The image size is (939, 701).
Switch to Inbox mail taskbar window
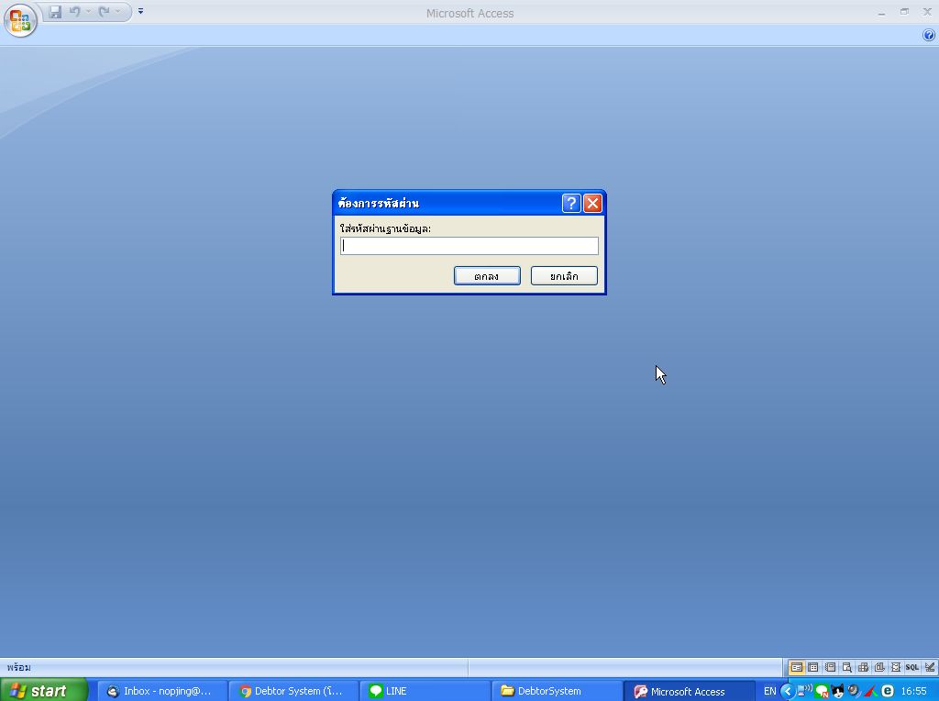pos(162,691)
